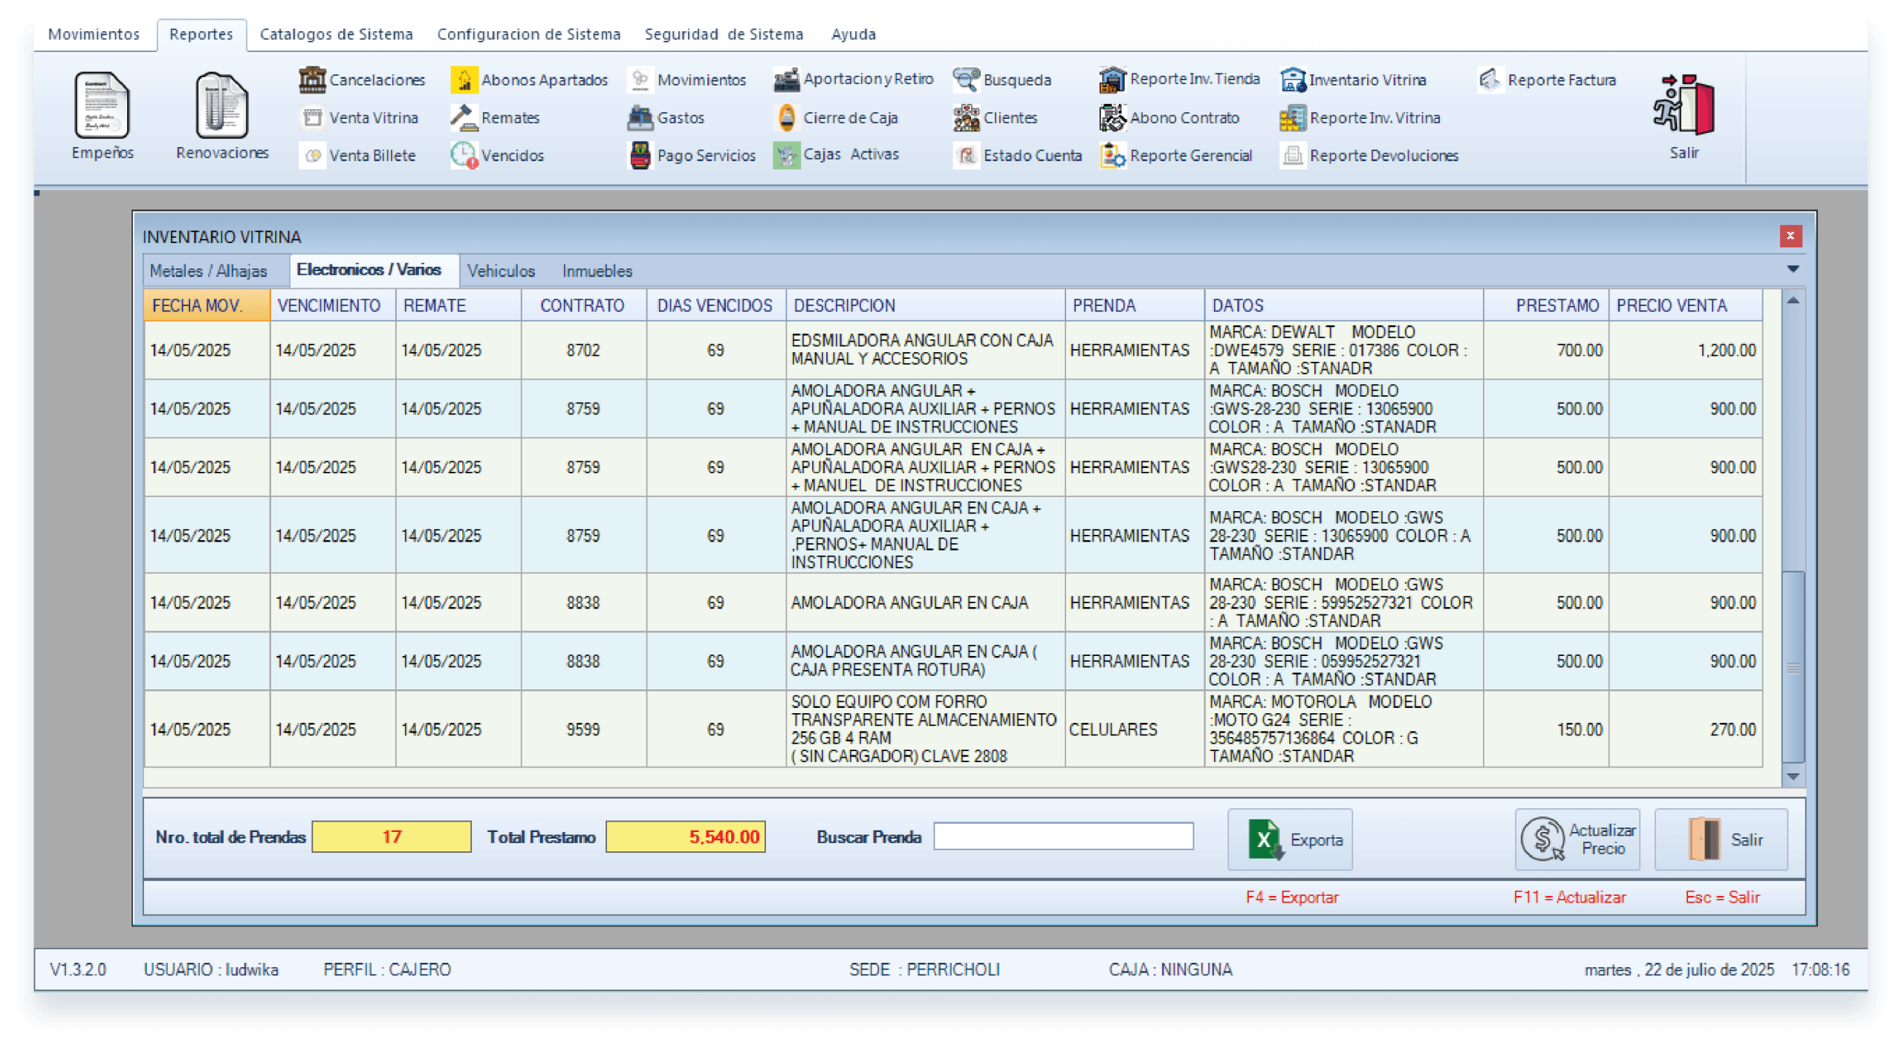Open Inventario Vitrina from ribbon
Screen dimensions: 1902x1046
click(x=1293, y=79)
